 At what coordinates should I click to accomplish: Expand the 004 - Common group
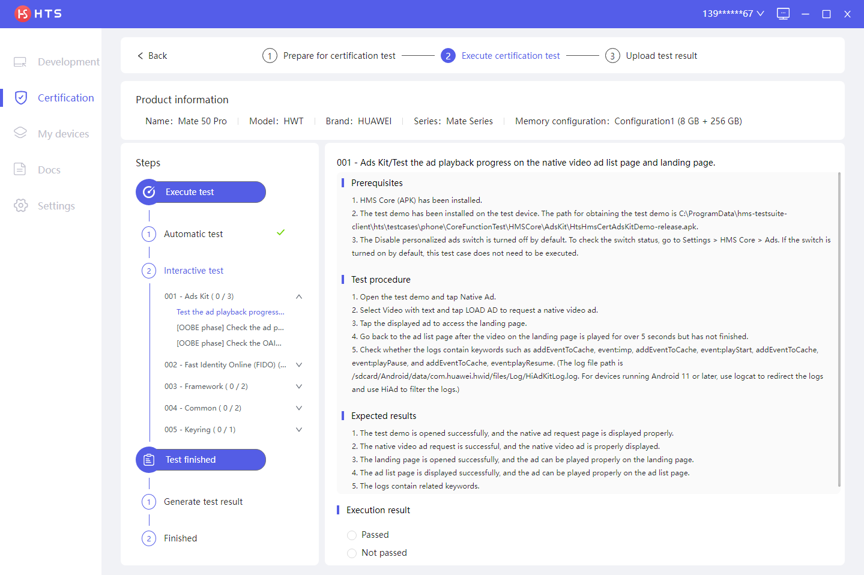point(299,408)
